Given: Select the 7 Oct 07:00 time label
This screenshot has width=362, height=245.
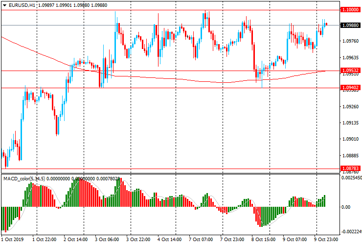Looking at the screenshot, I should [202, 240].
